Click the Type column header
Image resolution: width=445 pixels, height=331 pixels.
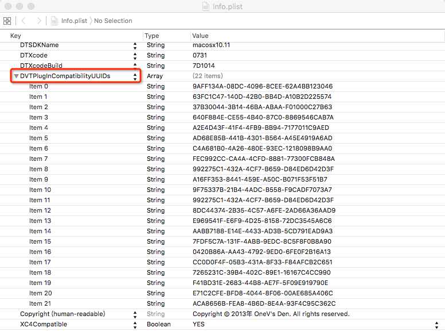(x=152, y=36)
